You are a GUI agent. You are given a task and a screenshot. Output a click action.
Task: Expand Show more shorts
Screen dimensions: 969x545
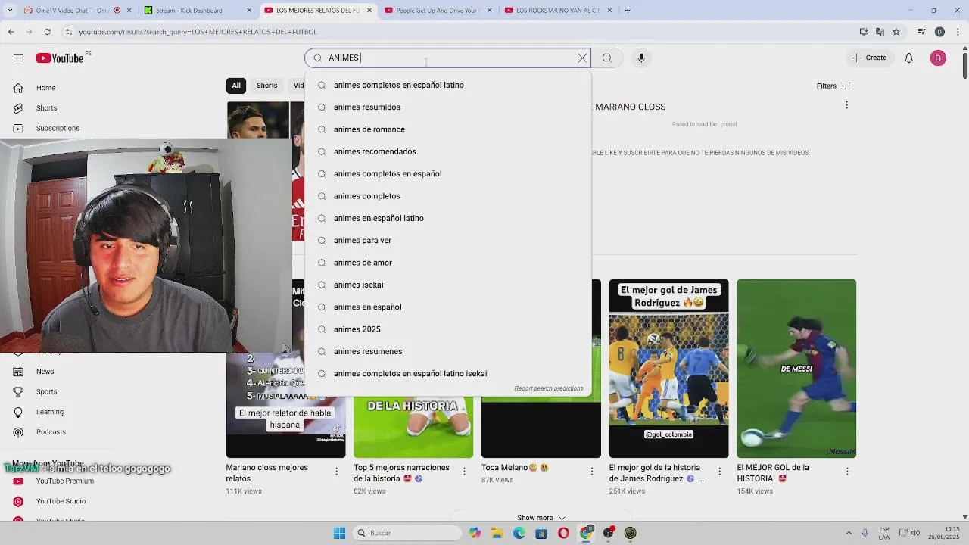(x=541, y=518)
